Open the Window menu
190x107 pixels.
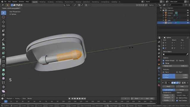(x=21, y=1)
